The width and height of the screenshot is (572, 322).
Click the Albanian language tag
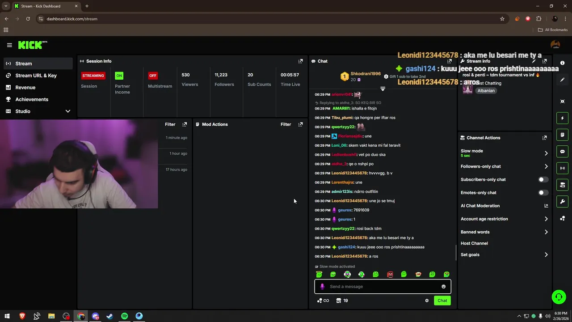(x=486, y=91)
